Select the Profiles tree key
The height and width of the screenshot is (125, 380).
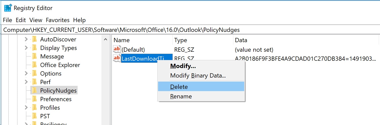point(50,108)
